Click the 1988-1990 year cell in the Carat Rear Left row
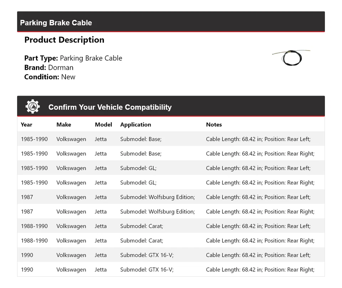Screen dimensions: 342x288 [34, 226]
